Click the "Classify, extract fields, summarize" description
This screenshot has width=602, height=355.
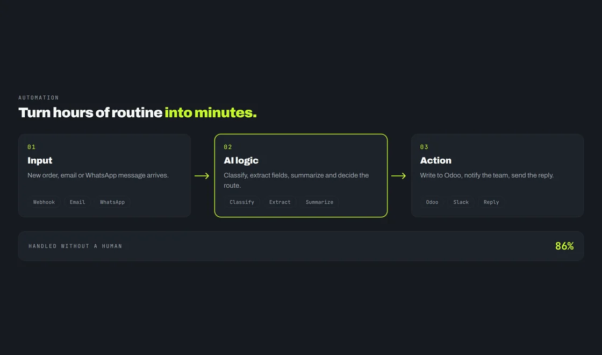pyautogui.click(x=296, y=180)
